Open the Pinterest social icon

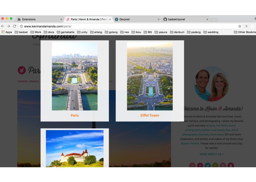coord(215,165)
